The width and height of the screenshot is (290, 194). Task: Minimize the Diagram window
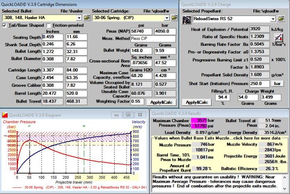116,115
